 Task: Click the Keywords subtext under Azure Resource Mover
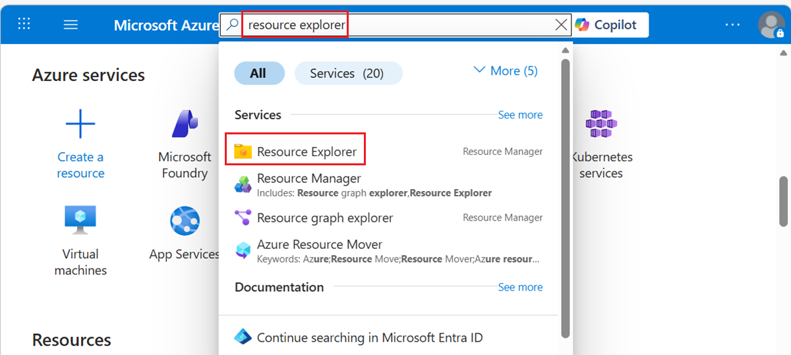[398, 259]
